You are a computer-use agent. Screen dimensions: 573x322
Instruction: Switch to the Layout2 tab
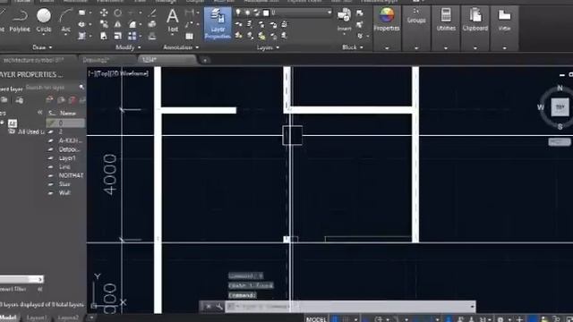point(68,318)
